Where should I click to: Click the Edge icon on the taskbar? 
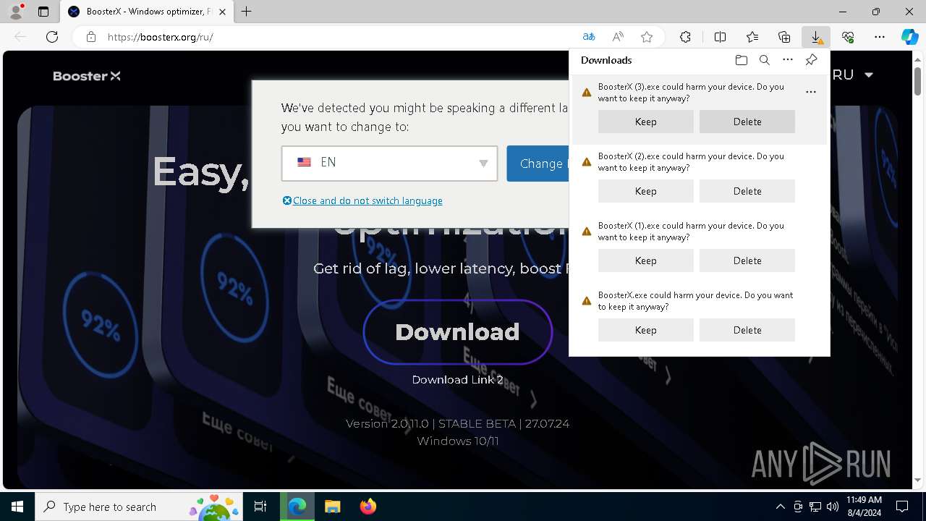(297, 507)
